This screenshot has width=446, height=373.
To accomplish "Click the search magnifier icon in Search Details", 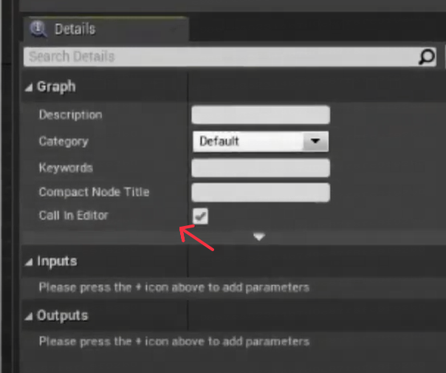I will [427, 57].
